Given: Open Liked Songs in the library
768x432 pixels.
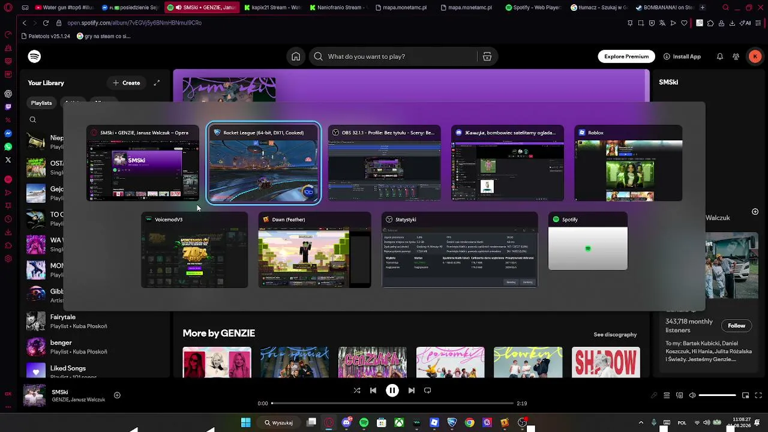Looking at the screenshot, I should tap(96, 372).
